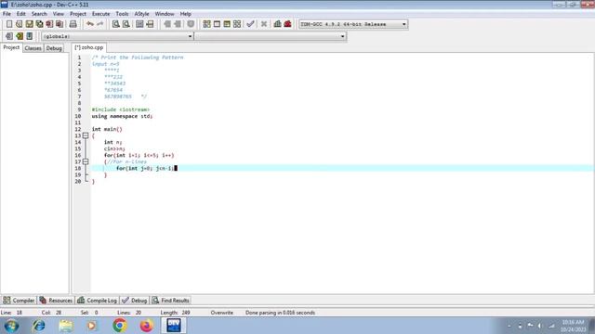Click the 'Overwrite' status bar text
The height and width of the screenshot is (334, 595).
222,313
